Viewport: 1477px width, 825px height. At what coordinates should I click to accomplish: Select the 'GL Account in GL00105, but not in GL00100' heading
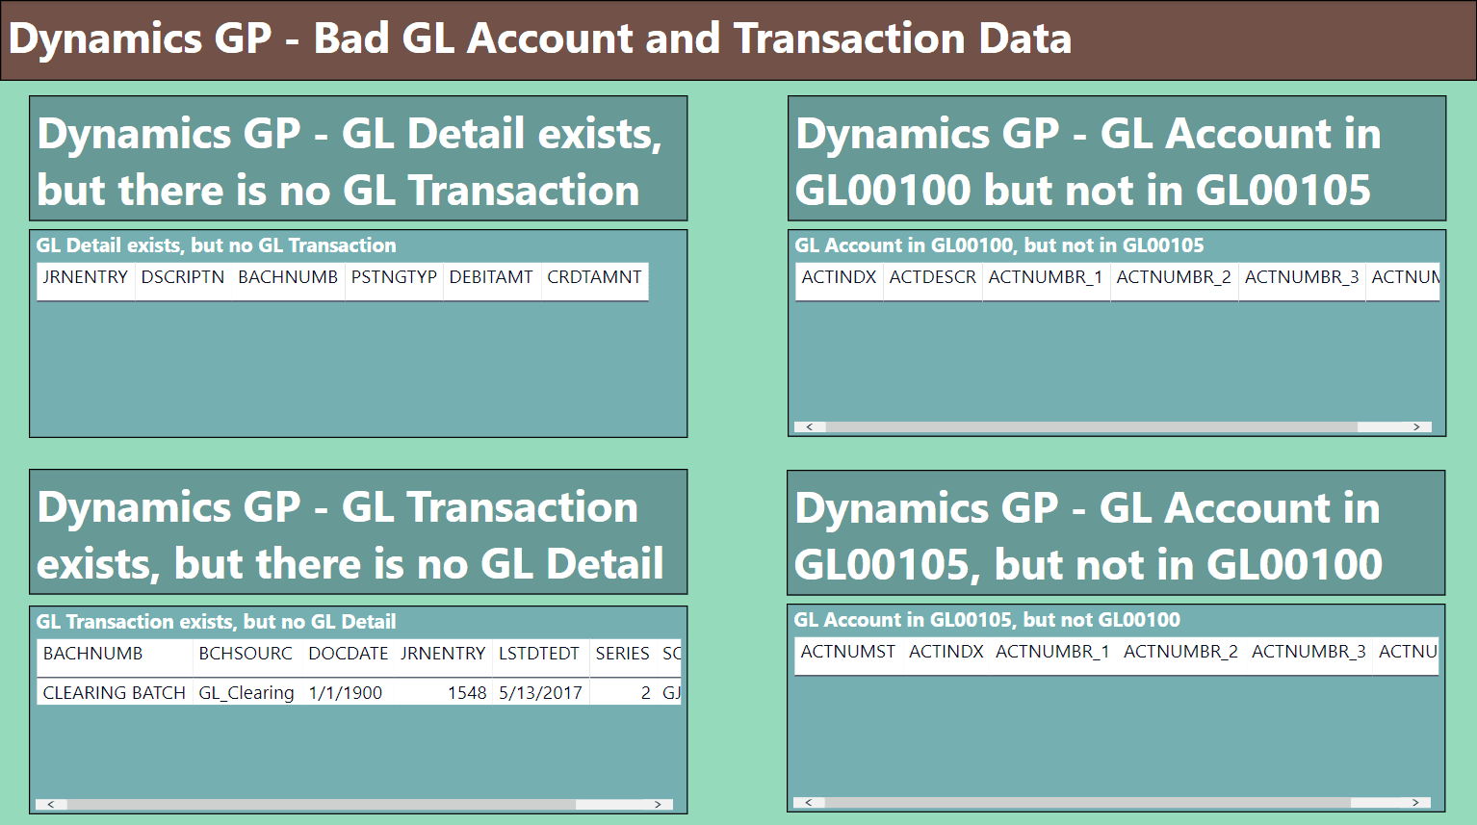(x=1088, y=535)
